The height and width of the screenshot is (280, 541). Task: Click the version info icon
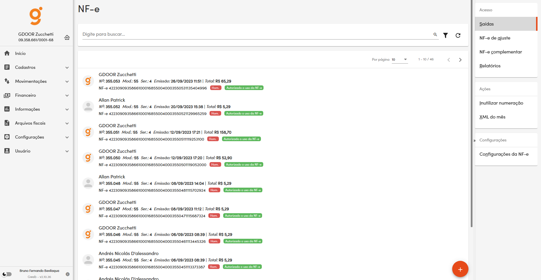(x=68, y=274)
